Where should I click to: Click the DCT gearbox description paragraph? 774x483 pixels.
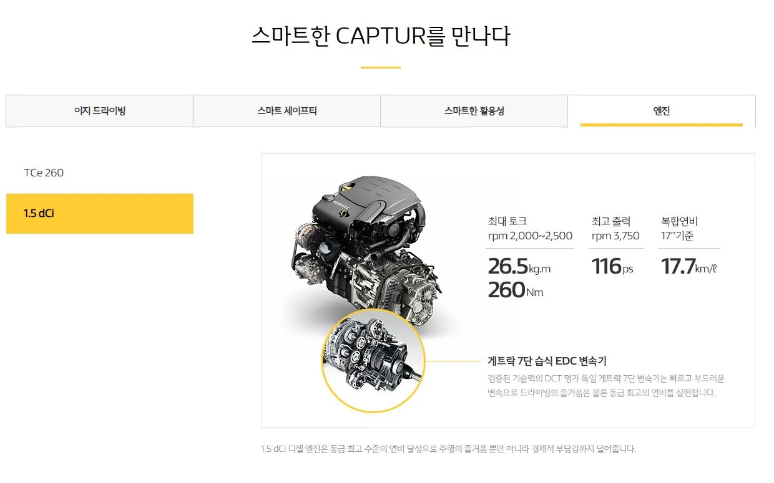coord(606,386)
